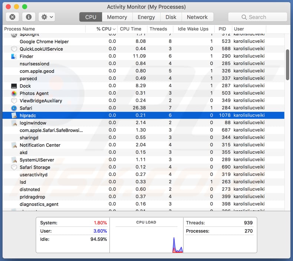293x261 pixels.
Task: Select the Google Chrome Helper row
Action: pyautogui.click(x=144, y=41)
